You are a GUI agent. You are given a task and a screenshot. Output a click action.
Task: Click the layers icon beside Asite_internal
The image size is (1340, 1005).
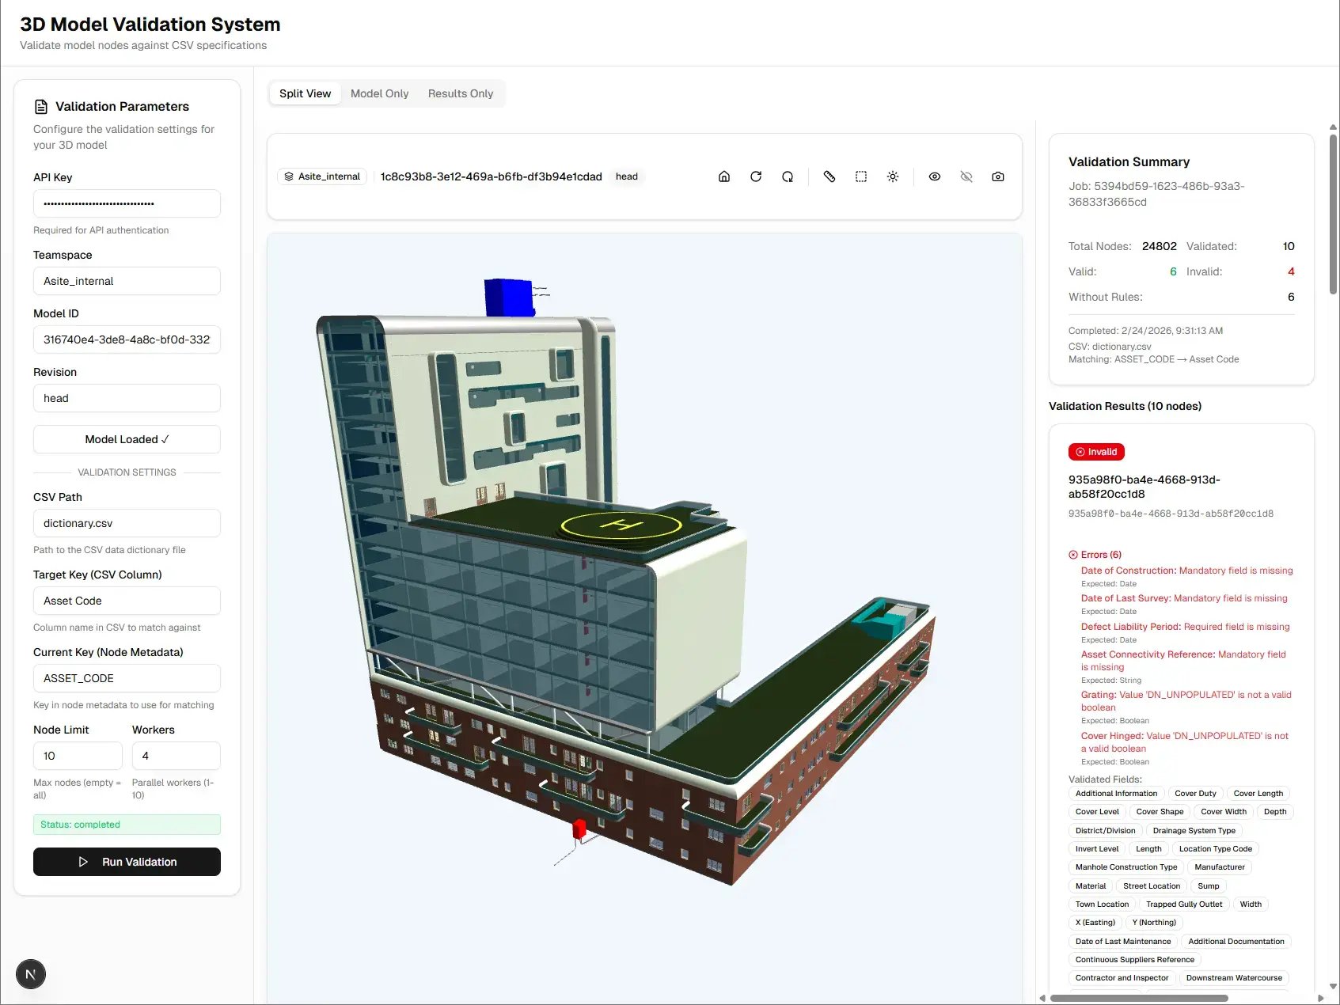[x=289, y=176]
